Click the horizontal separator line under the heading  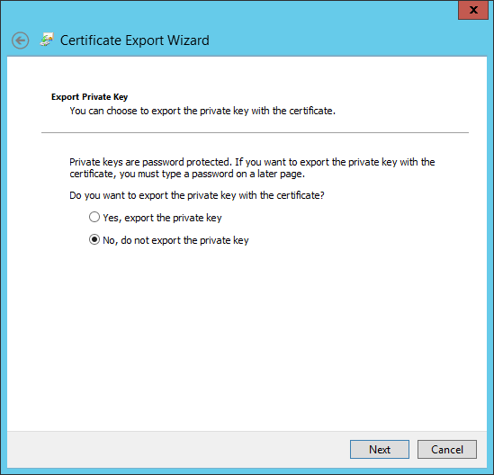[x=255, y=132]
